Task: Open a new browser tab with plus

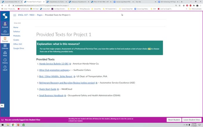Action: pos(182,2)
